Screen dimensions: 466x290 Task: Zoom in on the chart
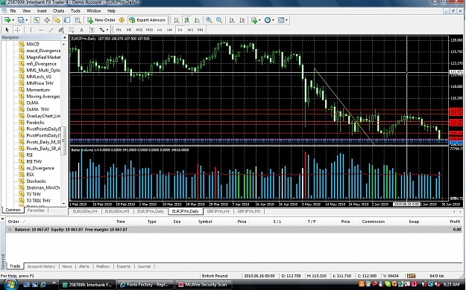209,20
